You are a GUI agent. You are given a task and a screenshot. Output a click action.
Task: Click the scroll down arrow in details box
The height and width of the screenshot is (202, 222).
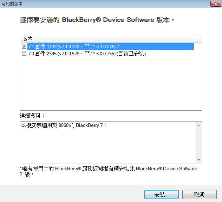tap(199, 160)
